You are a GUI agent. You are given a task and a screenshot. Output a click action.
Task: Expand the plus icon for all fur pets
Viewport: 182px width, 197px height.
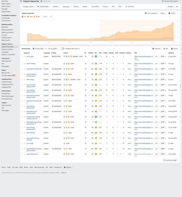click(25, 56)
